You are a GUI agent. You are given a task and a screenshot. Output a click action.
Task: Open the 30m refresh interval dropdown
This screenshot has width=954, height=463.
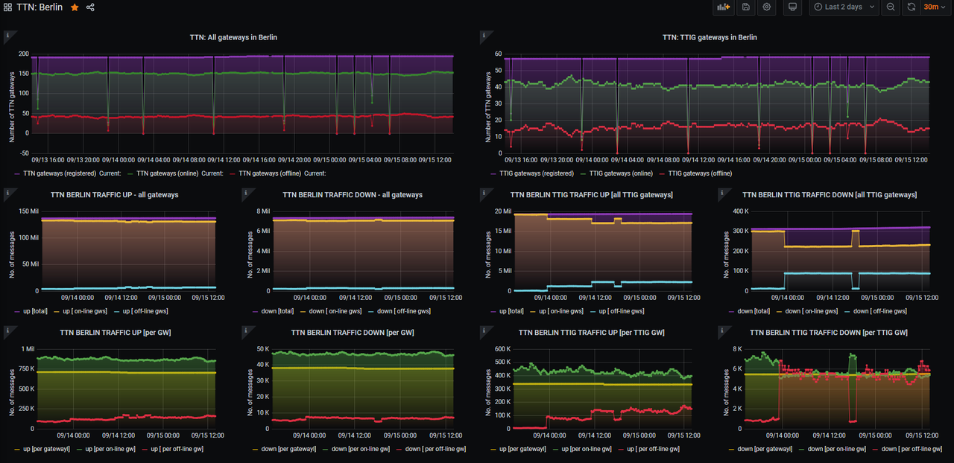[934, 7]
